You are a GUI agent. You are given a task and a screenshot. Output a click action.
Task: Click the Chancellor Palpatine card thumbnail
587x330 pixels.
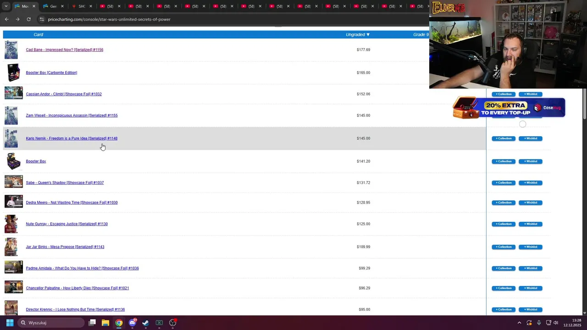click(x=14, y=287)
